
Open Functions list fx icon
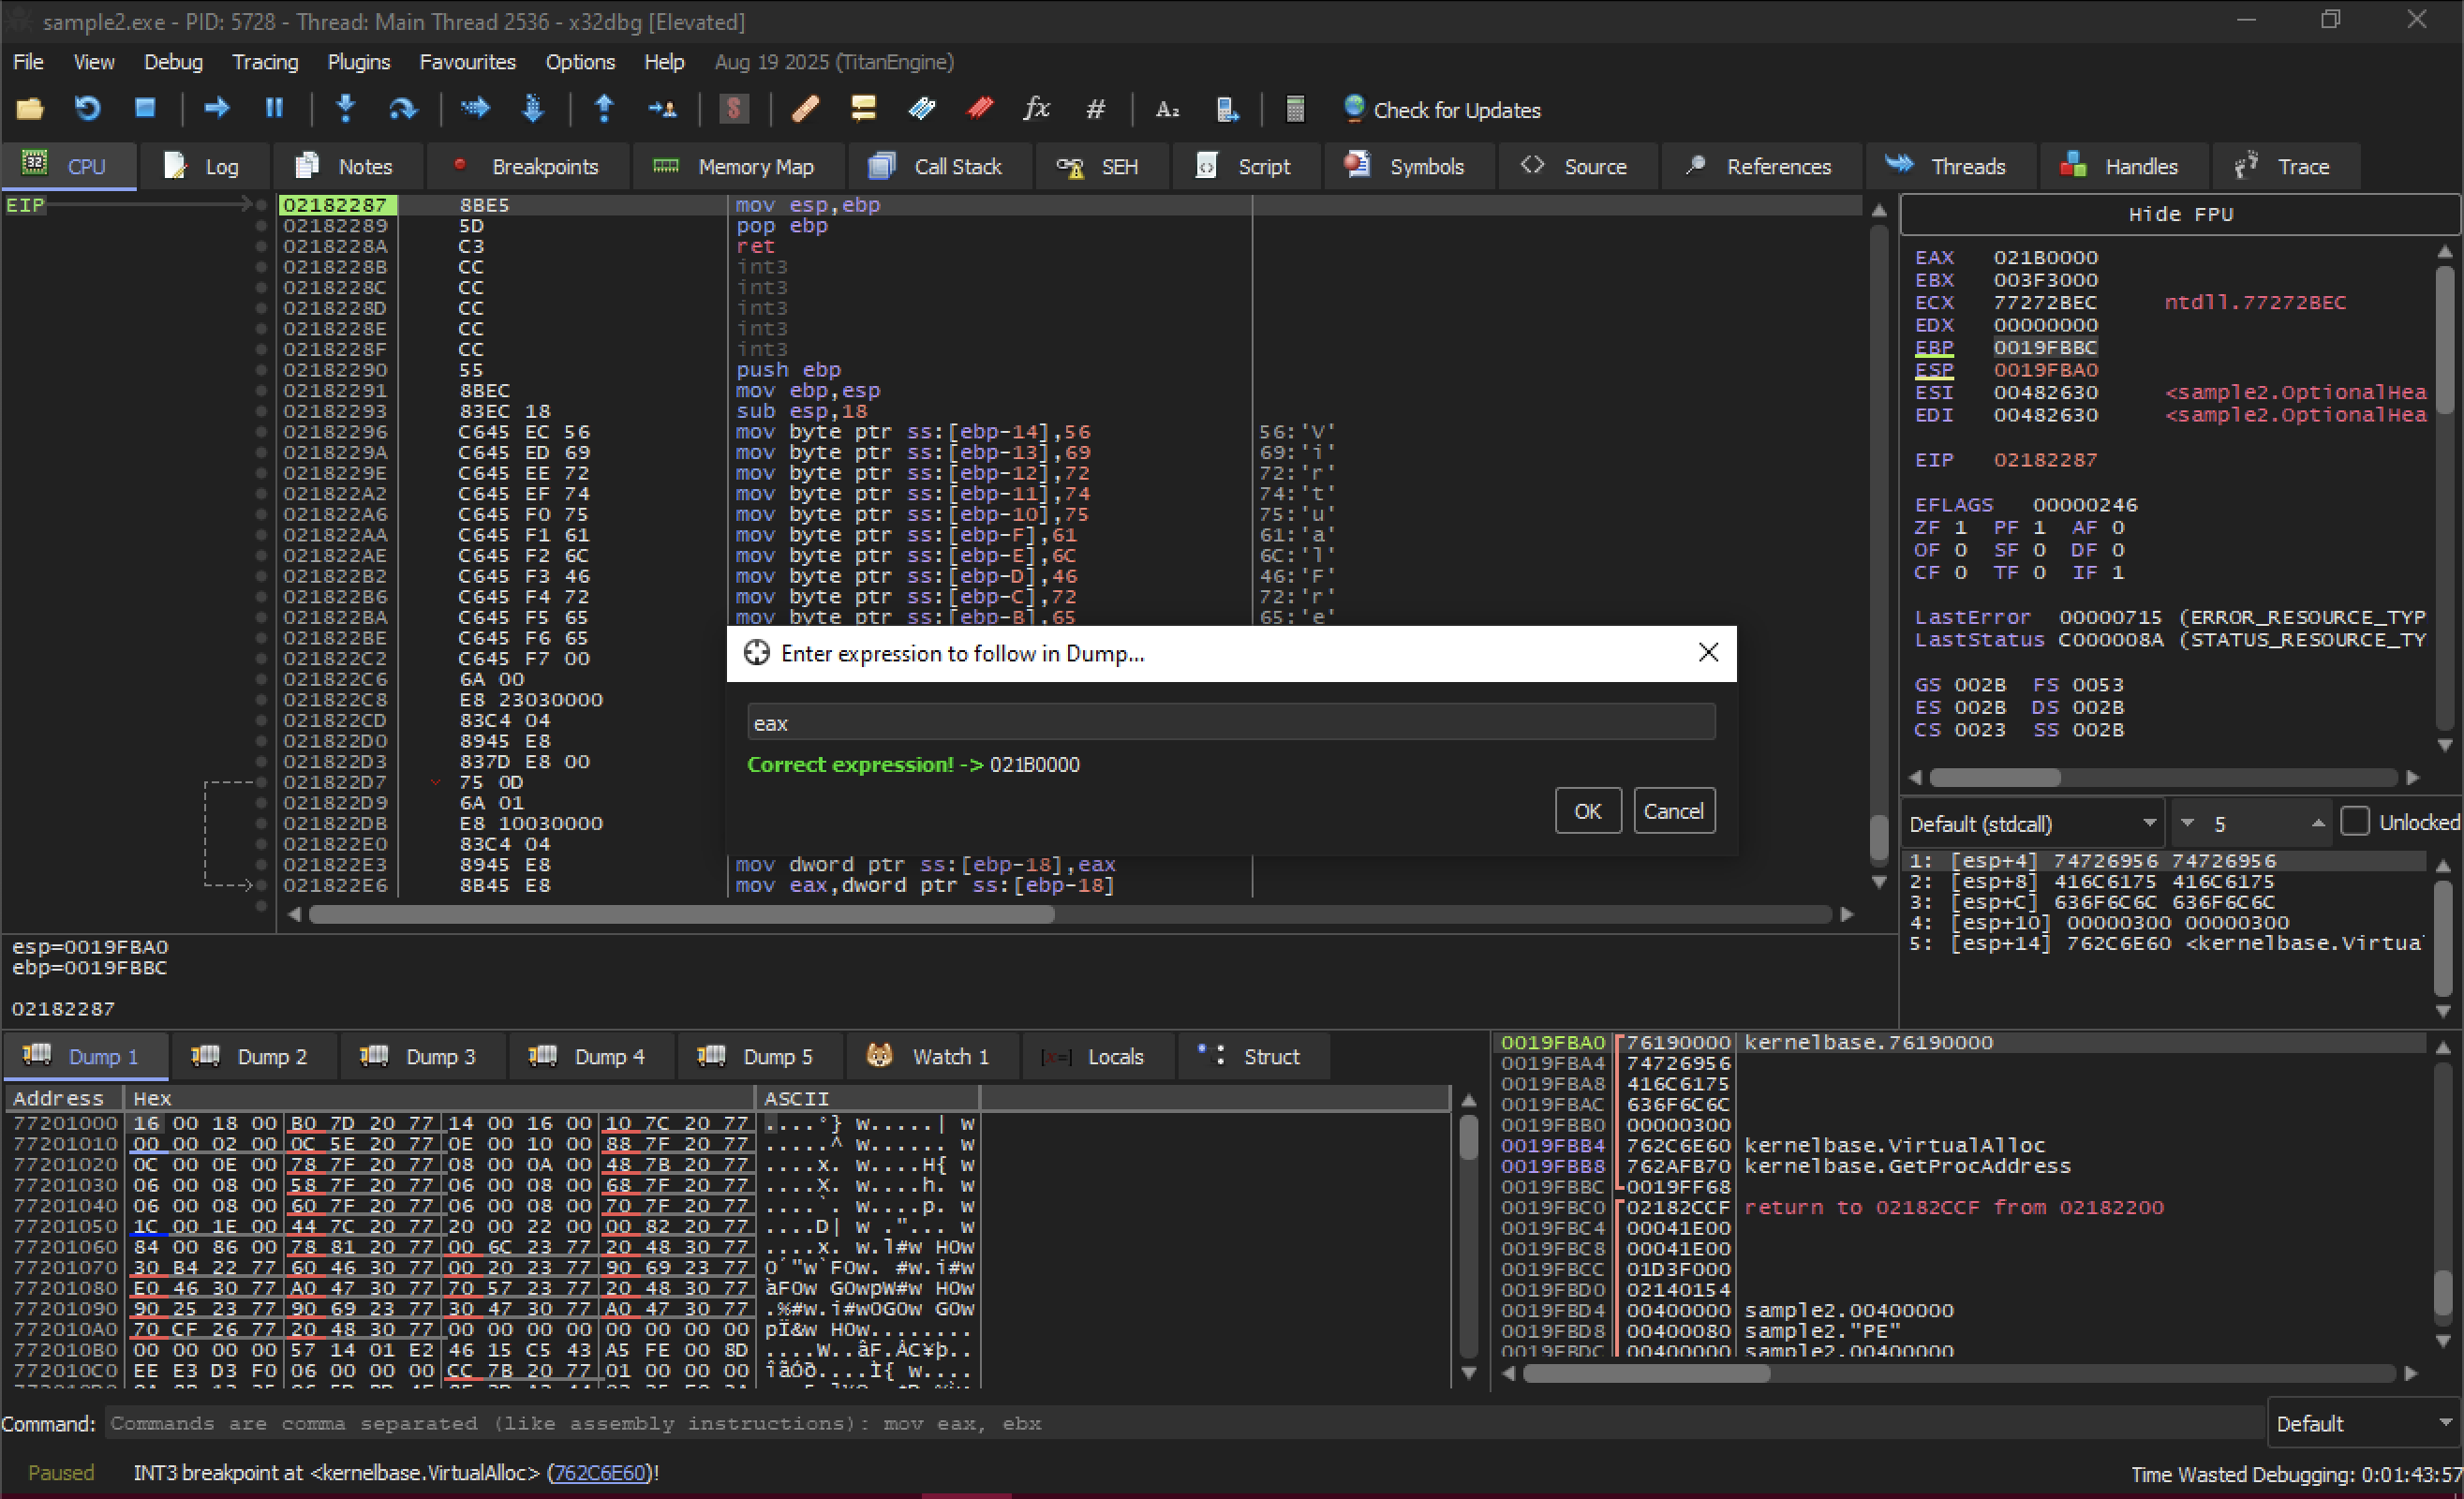coord(1037,109)
